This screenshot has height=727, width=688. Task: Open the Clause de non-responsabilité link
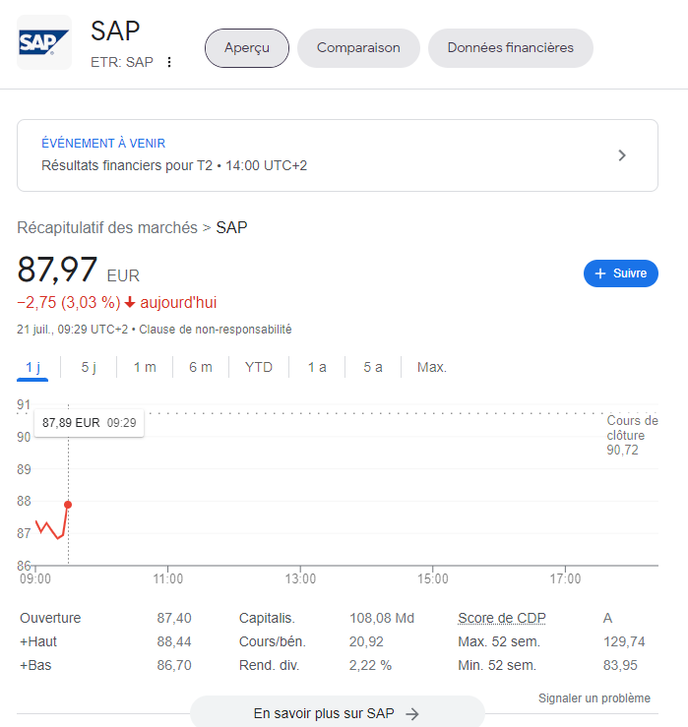pos(215,330)
